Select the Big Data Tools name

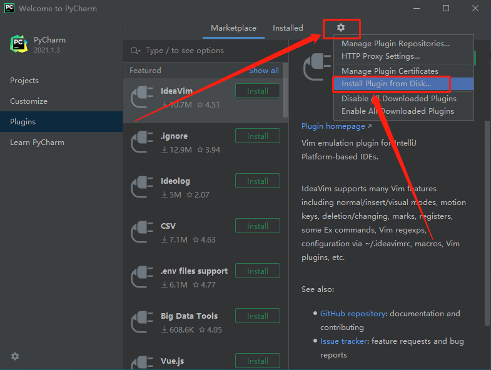click(189, 316)
